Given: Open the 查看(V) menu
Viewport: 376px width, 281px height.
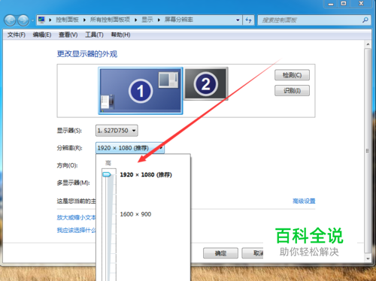Looking at the screenshot, I should point(68,35).
